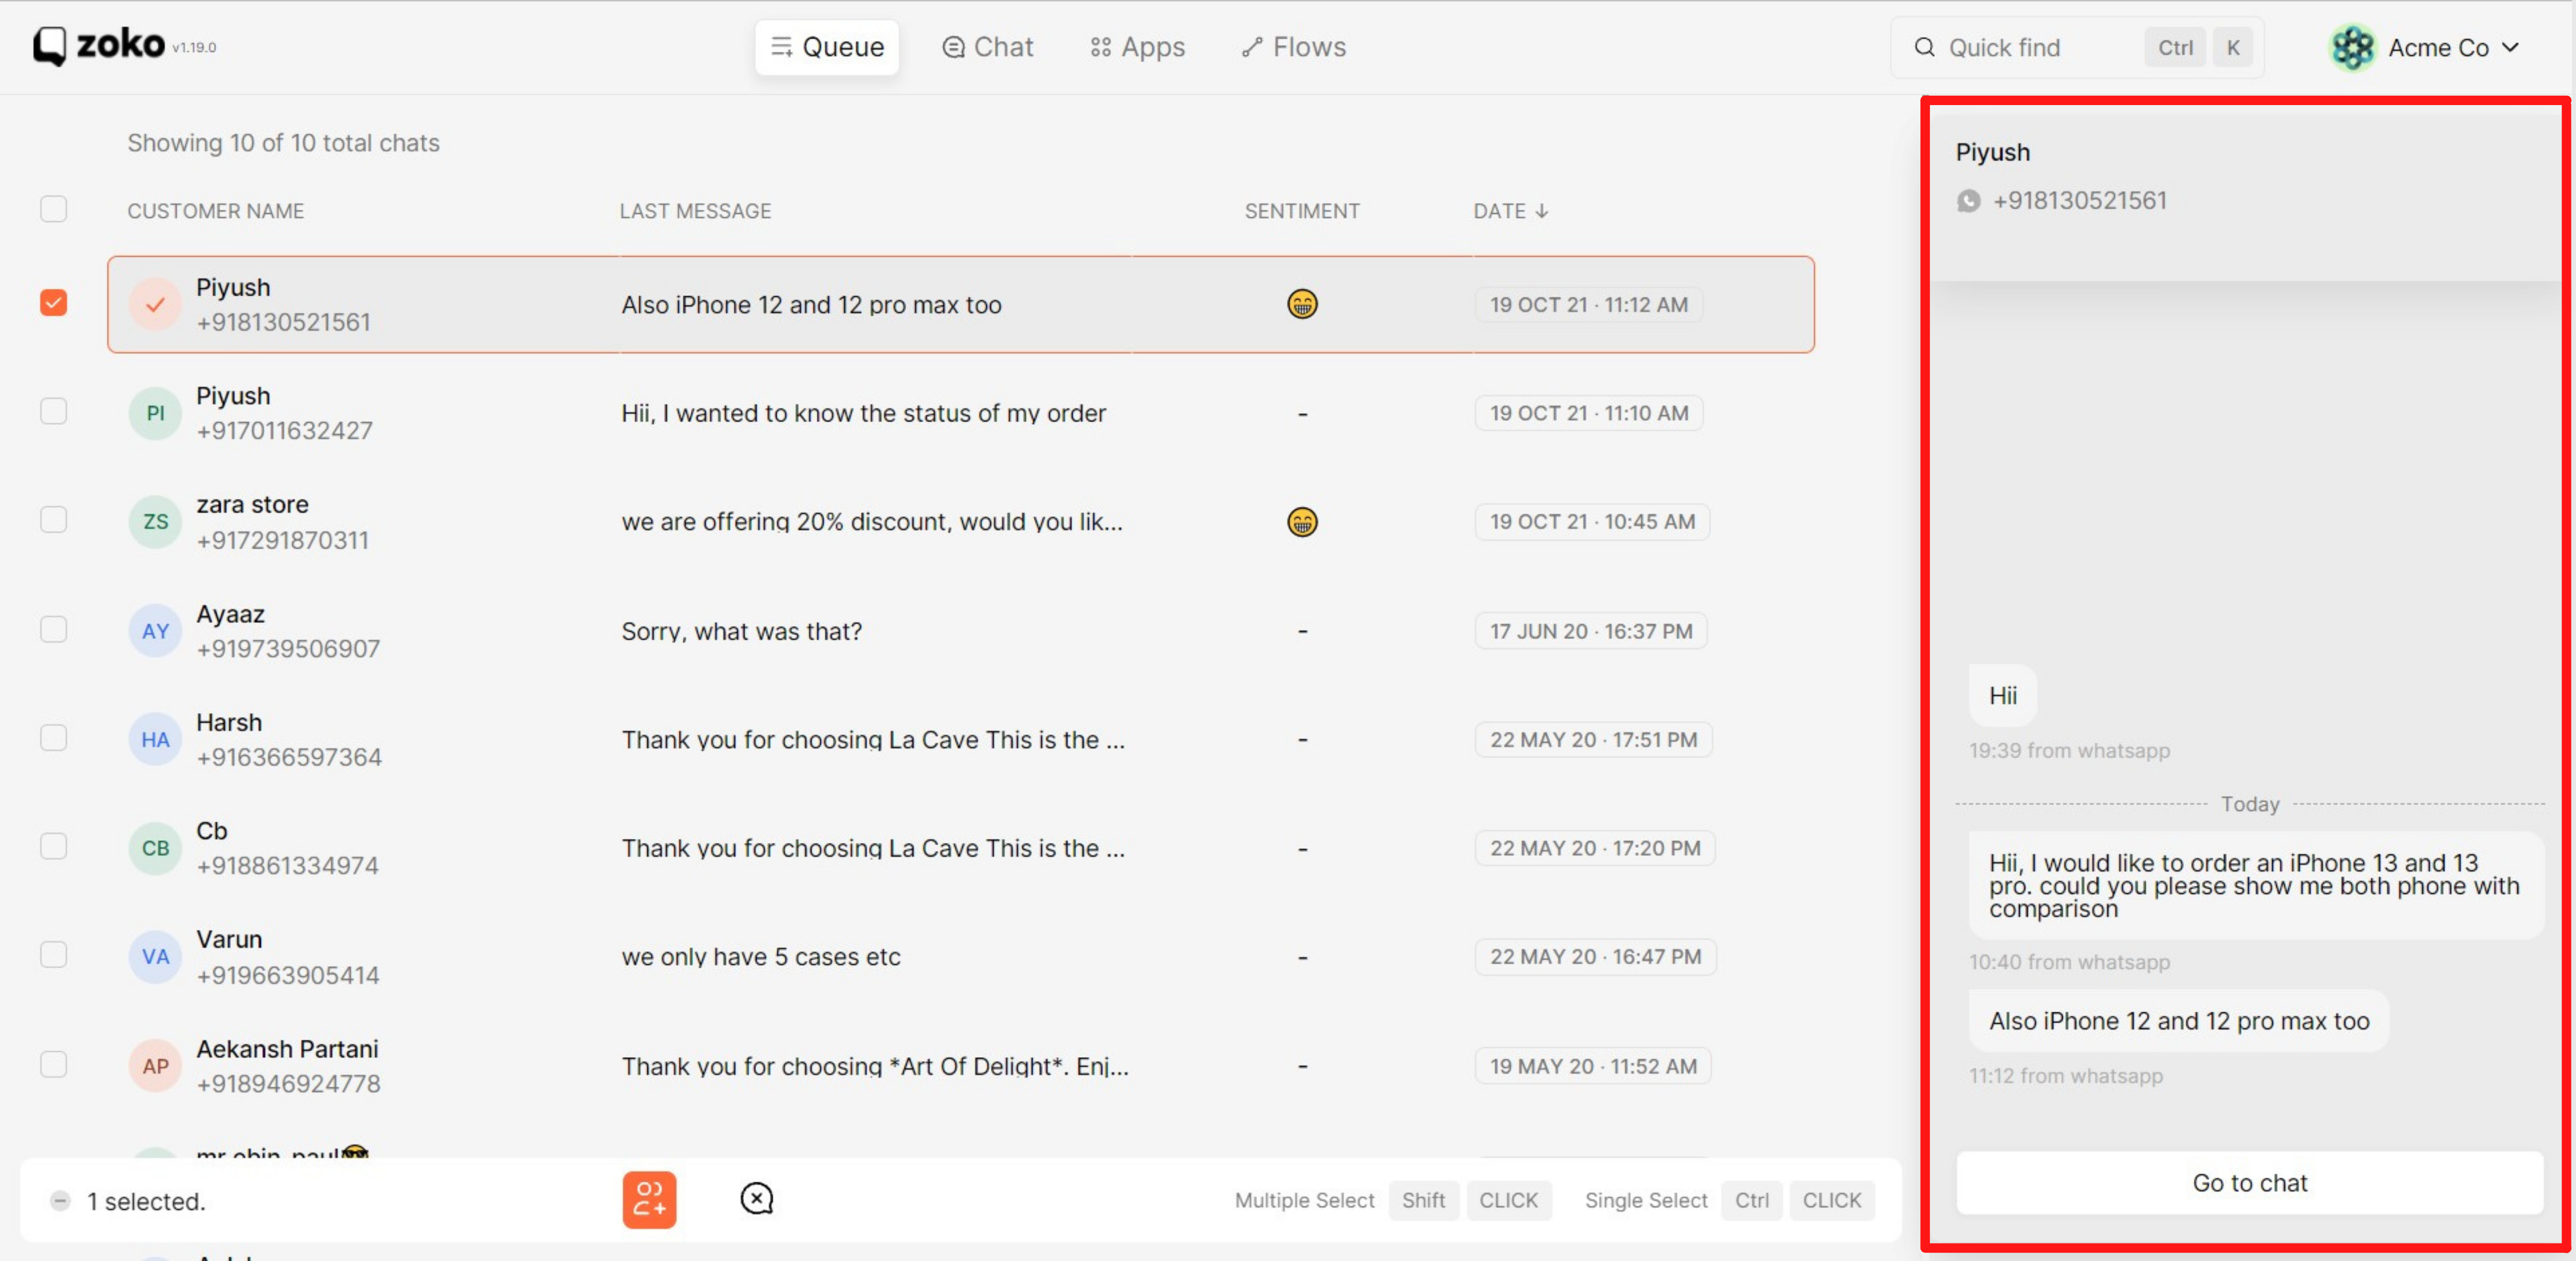
Task: Click the '1 selected.' label
Action: pyautogui.click(x=146, y=1201)
